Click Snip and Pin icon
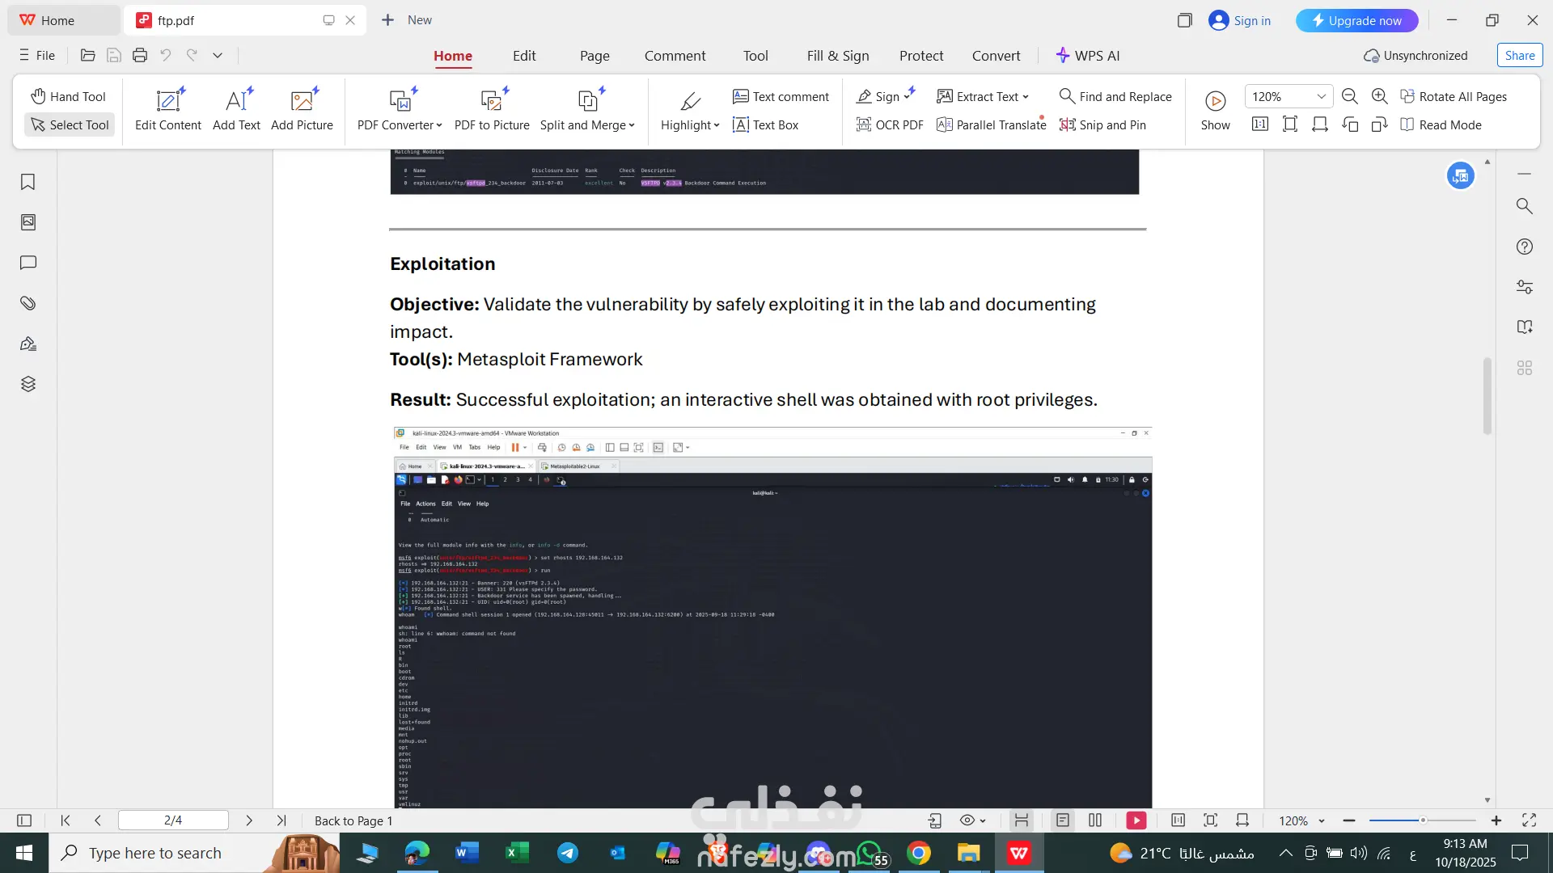Image resolution: width=1553 pixels, height=873 pixels. (x=1067, y=124)
